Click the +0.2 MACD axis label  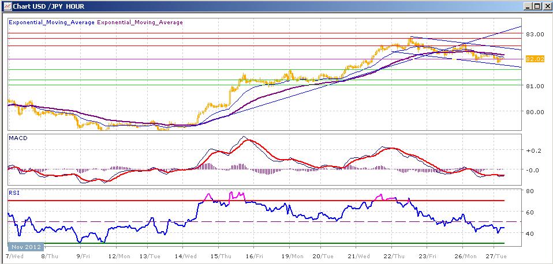533,150
